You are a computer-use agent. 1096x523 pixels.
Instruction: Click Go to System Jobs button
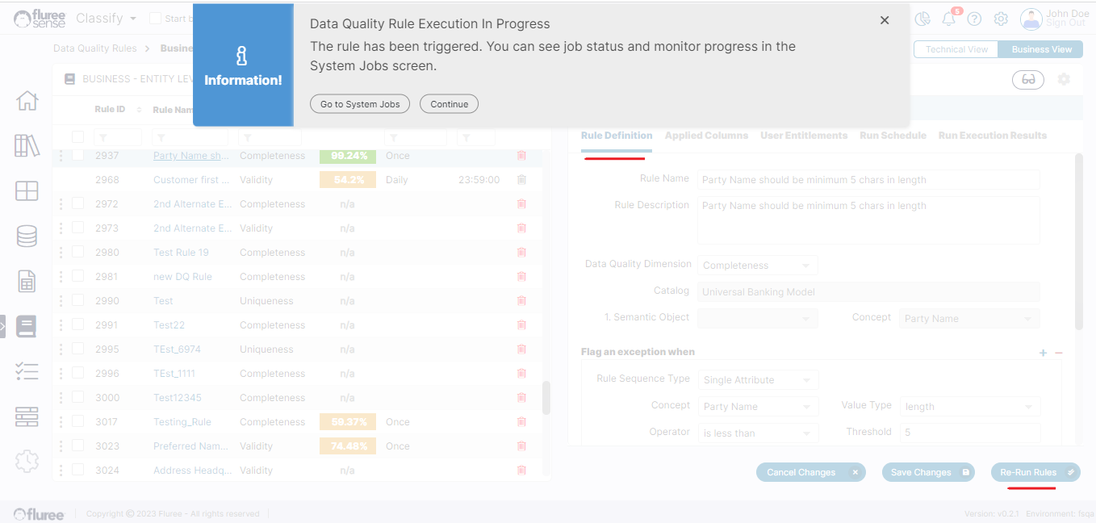pos(360,104)
